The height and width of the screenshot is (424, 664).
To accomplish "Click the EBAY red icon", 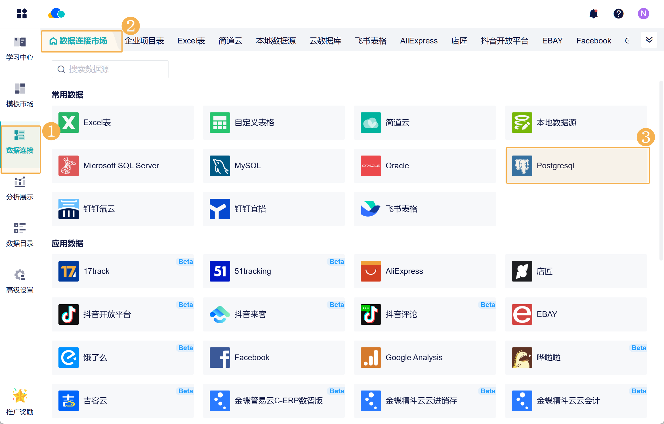I will (522, 314).
